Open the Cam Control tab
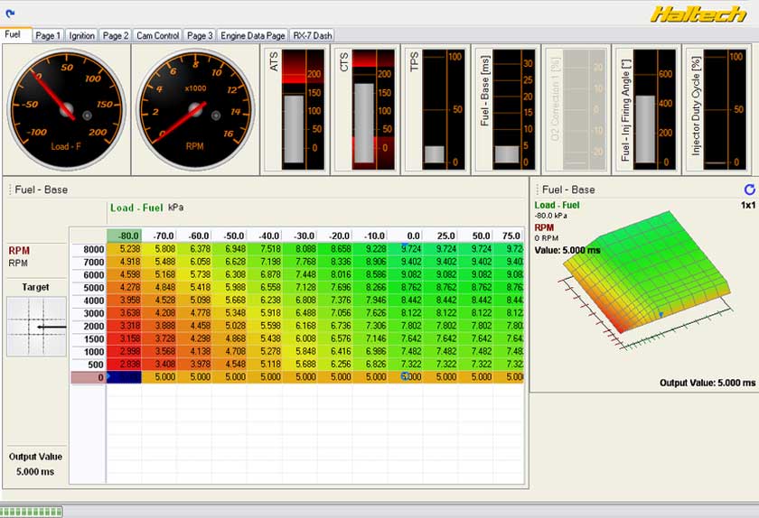 pos(157,35)
